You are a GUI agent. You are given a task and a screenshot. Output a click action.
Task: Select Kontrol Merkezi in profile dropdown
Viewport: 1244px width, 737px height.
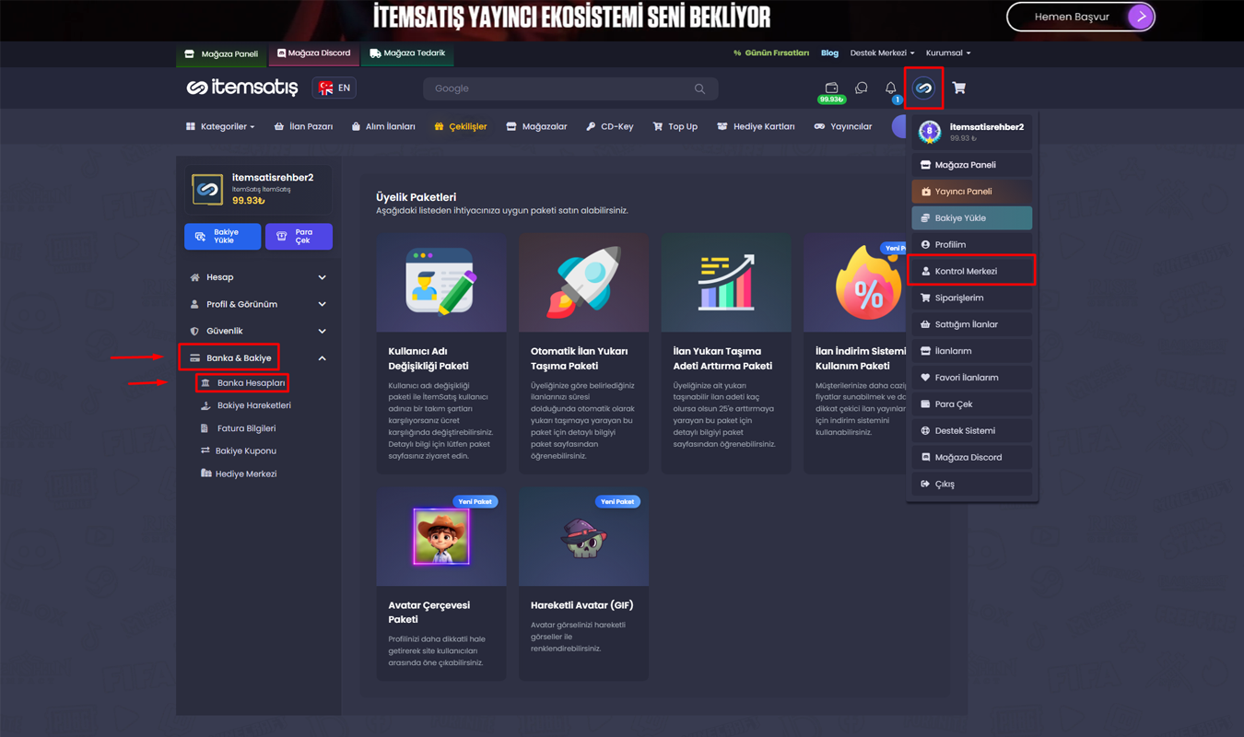pos(971,271)
